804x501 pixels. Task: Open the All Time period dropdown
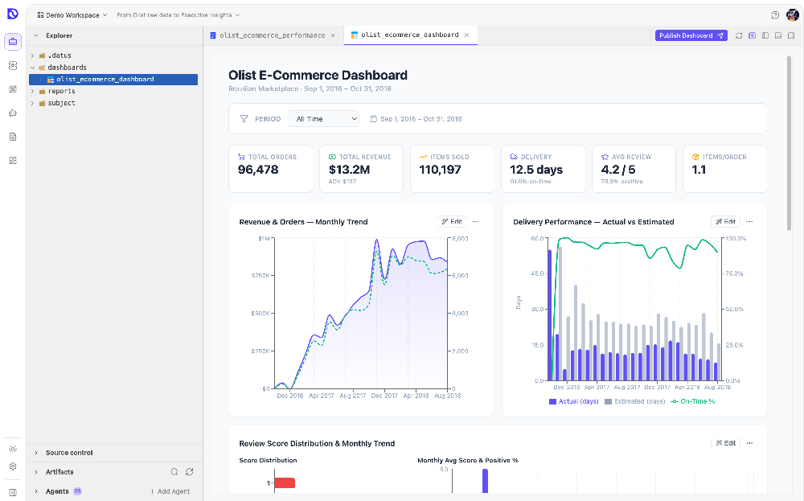323,119
